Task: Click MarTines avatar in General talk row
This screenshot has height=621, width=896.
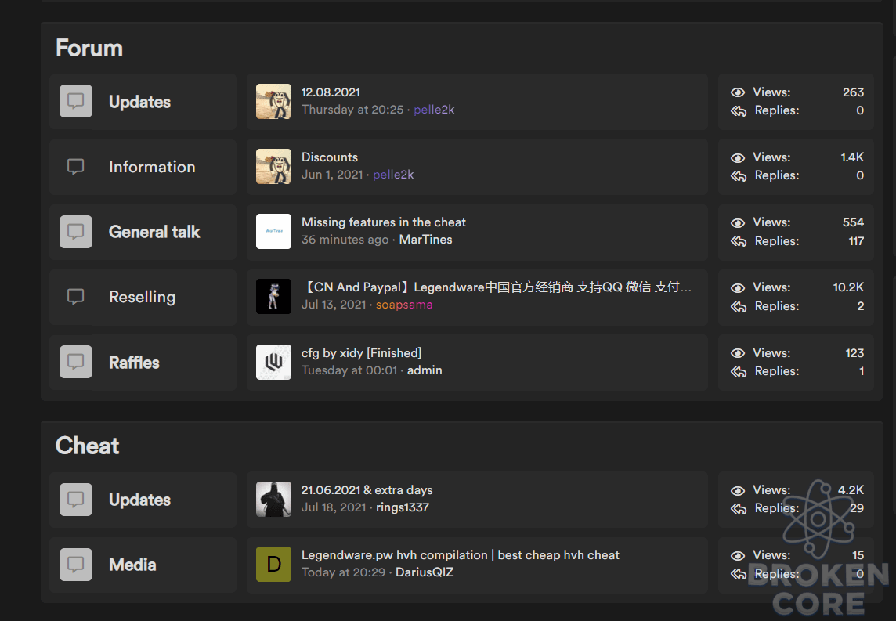Action: coord(273,231)
